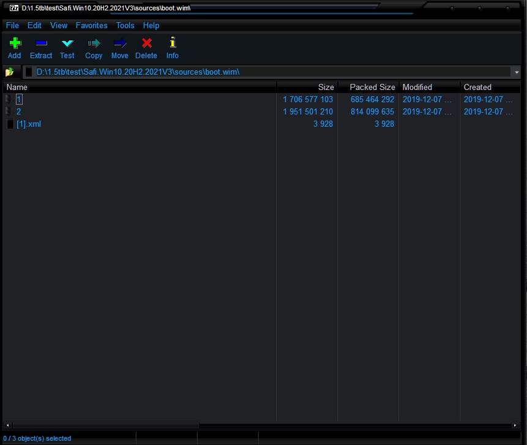Open the View menu

(59, 25)
